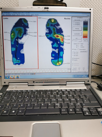Open the Ansicht menu

tap(37, 15)
